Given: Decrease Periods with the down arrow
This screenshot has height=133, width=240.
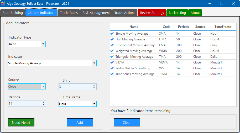Looking at the screenshot, I should 44,105.
